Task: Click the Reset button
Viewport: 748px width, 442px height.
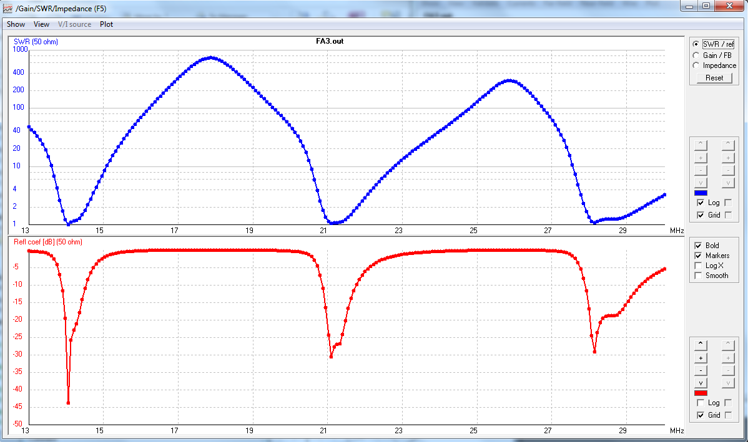Action: [x=714, y=78]
